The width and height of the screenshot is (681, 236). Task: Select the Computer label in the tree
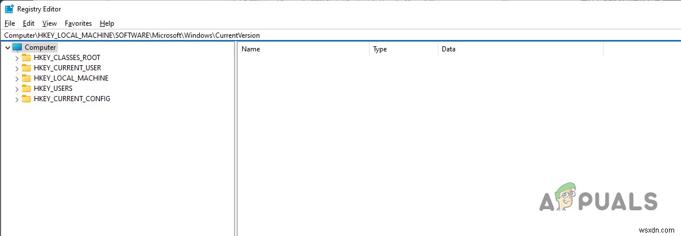[40, 47]
